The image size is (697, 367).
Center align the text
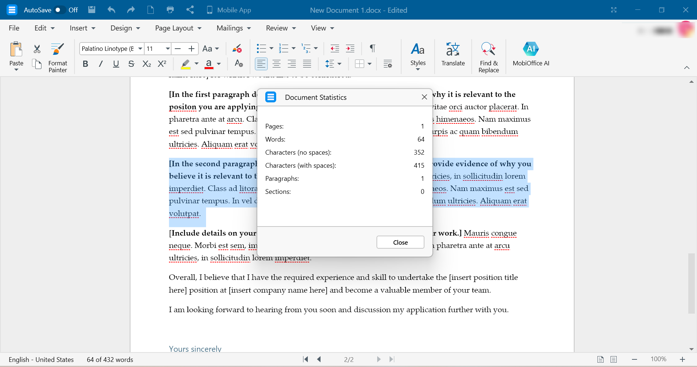click(x=277, y=64)
